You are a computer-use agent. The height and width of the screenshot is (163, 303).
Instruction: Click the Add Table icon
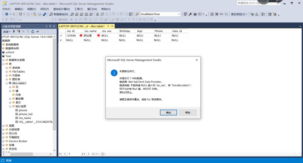tap(270, 14)
